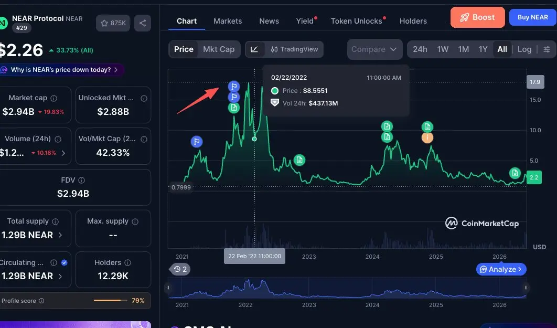Click the share icon button

[x=143, y=23]
